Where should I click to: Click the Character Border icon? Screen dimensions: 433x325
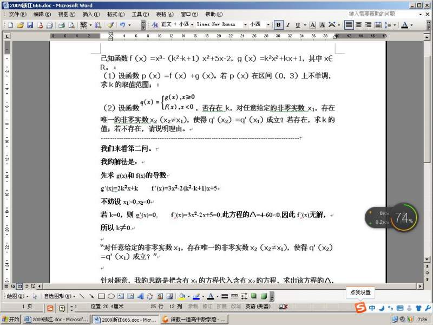(x=312, y=25)
